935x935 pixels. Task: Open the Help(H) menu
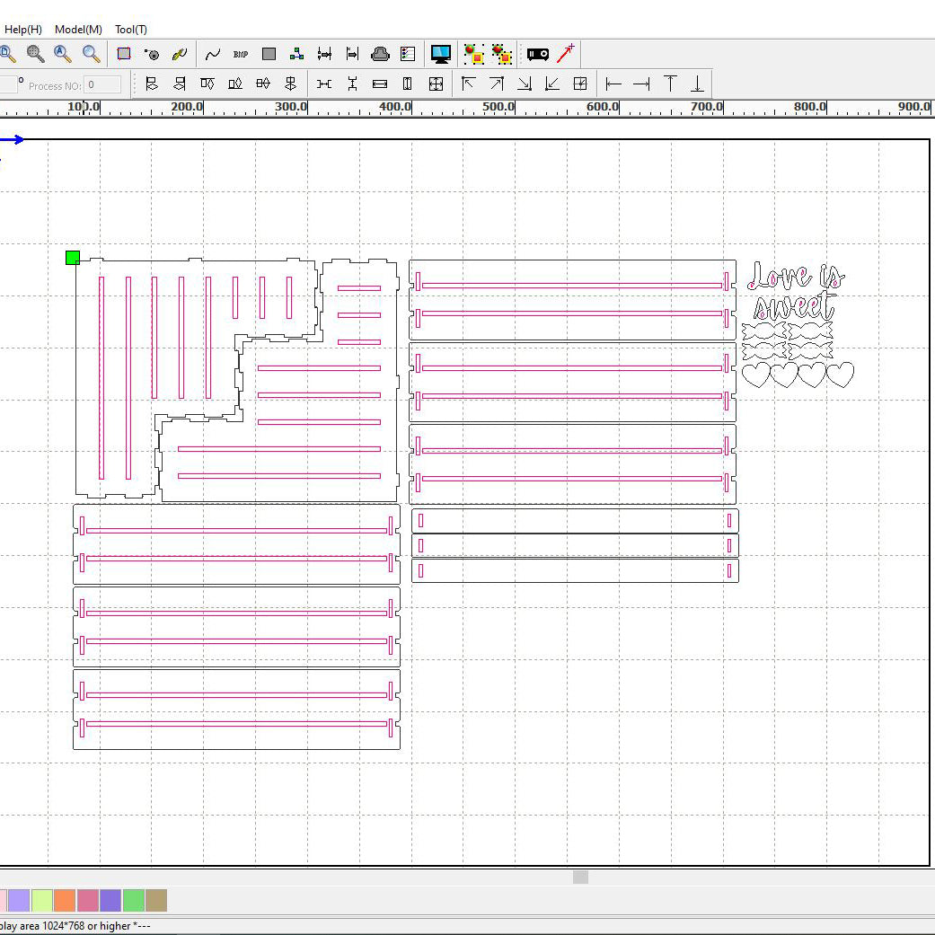(x=22, y=30)
